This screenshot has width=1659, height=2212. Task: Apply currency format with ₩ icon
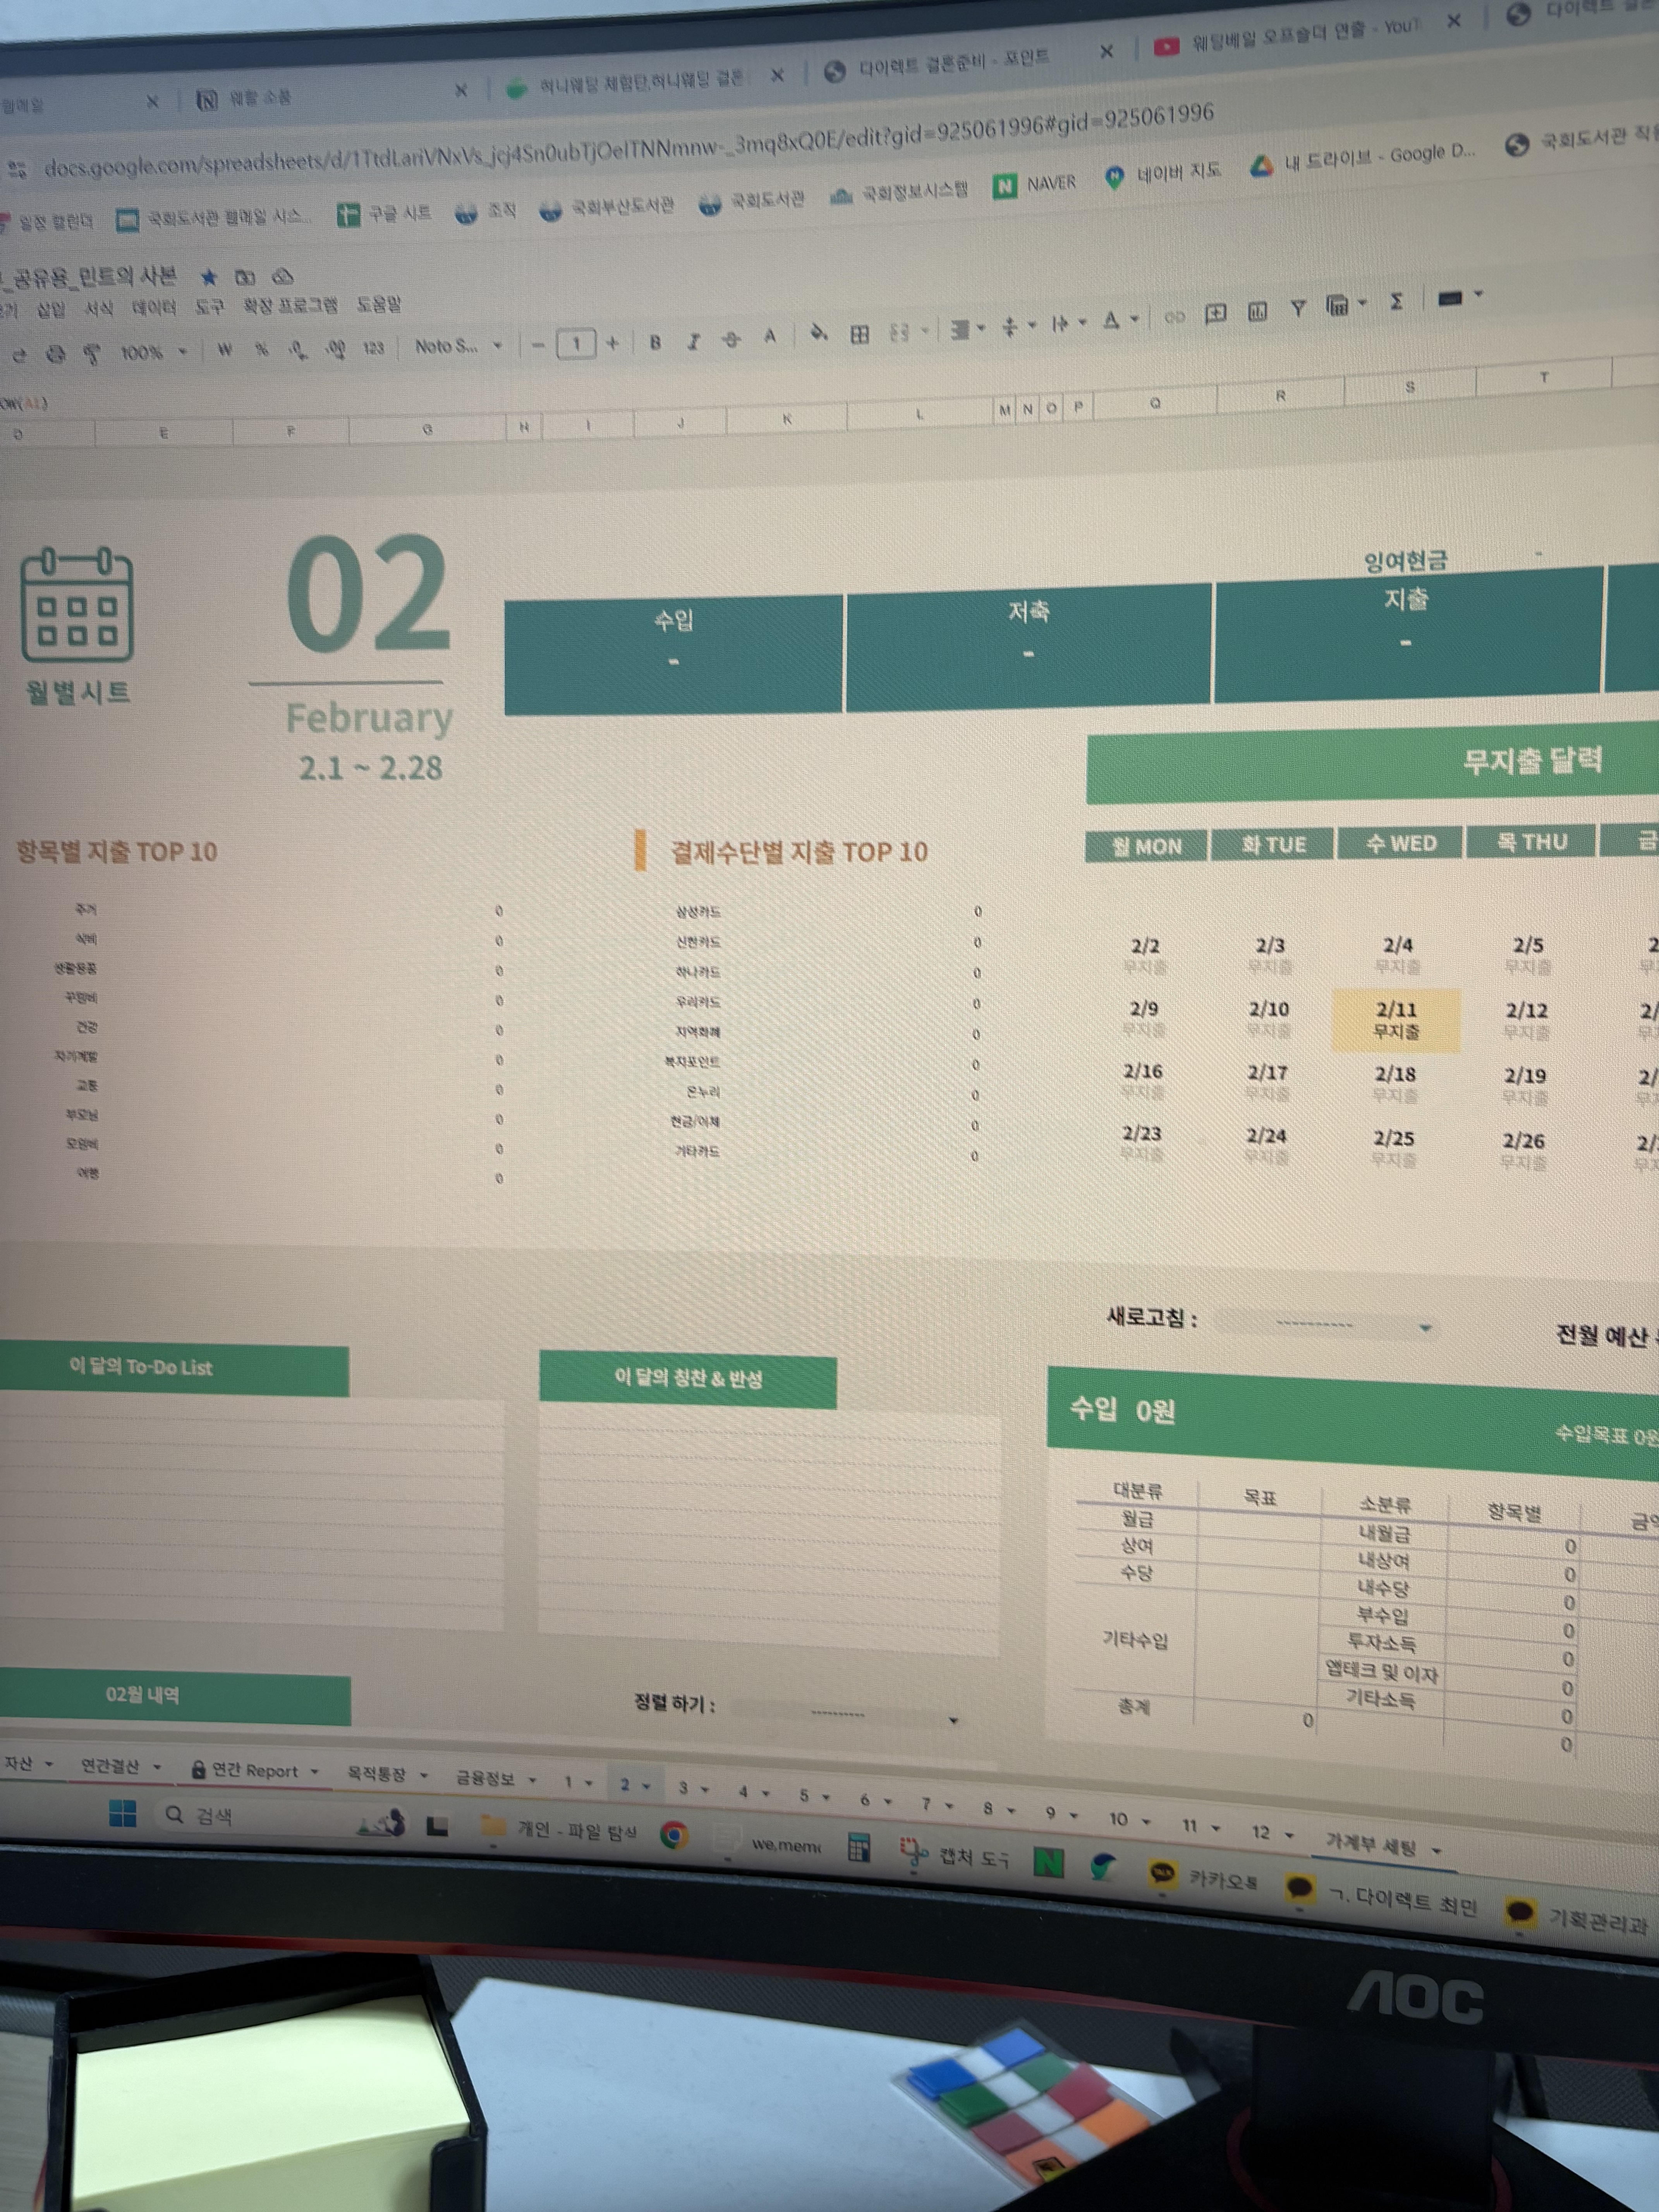coord(225,350)
